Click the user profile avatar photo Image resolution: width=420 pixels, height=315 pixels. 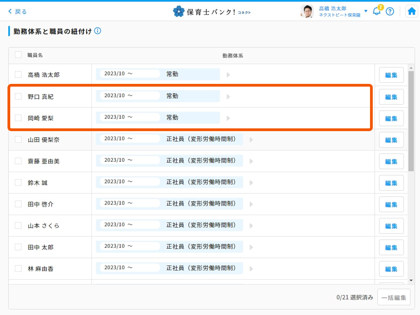coord(307,11)
